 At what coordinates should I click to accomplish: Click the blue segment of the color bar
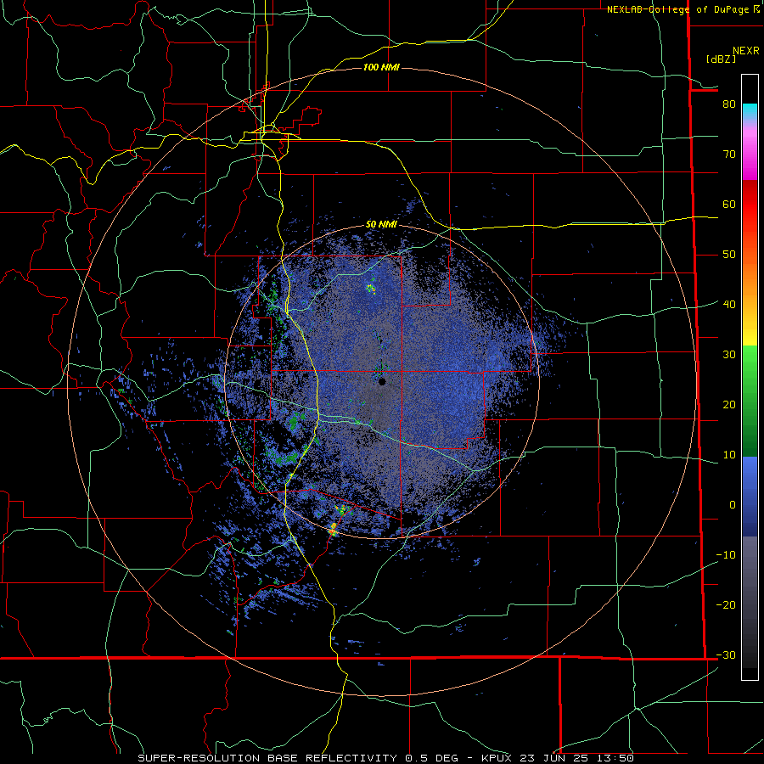[x=750, y=496]
